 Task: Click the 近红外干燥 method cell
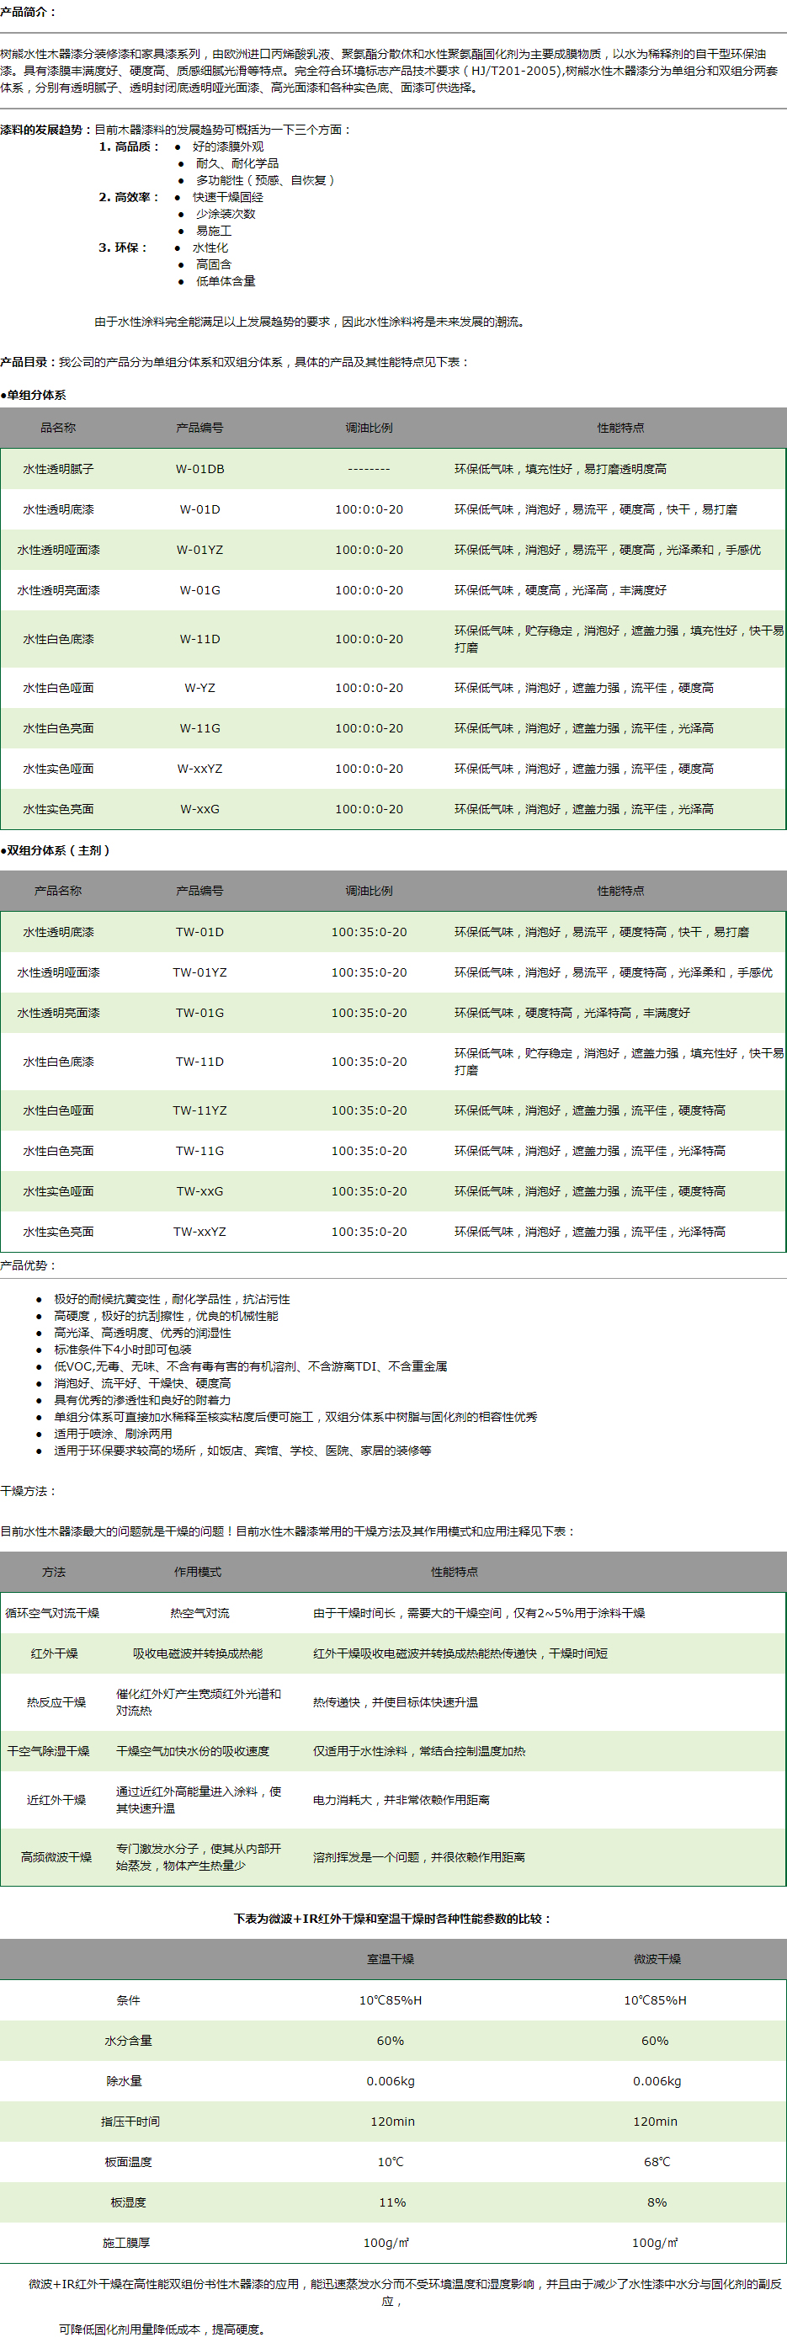tap(56, 1801)
